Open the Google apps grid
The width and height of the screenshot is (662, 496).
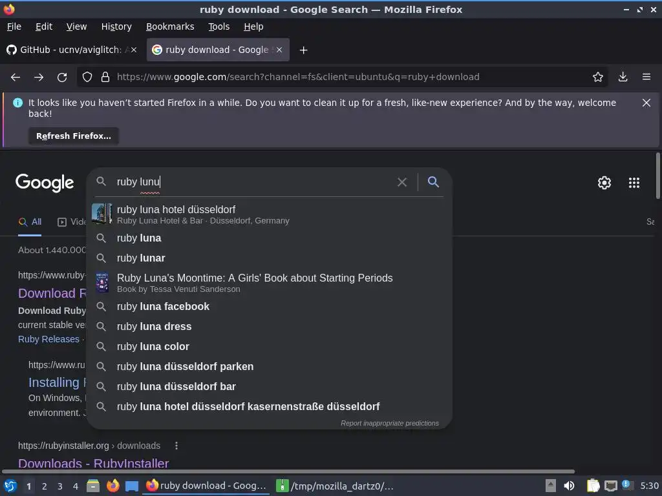pos(634,183)
